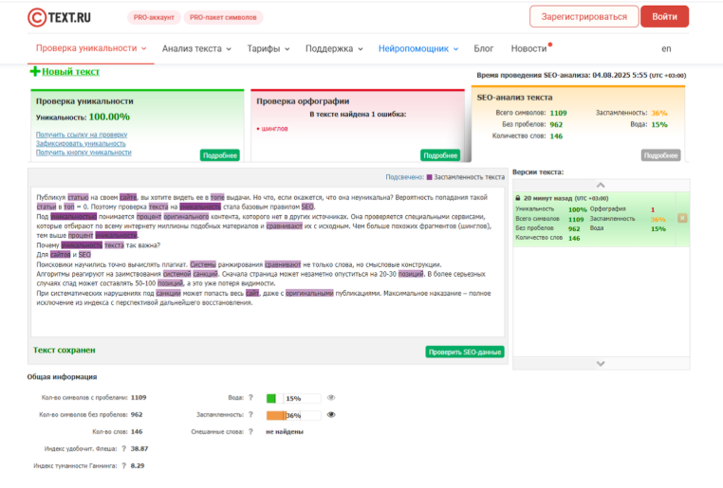The width and height of the screenshot is (723, 488).
Task: Click the help question mark next to Вода
Action: [250, 398]
